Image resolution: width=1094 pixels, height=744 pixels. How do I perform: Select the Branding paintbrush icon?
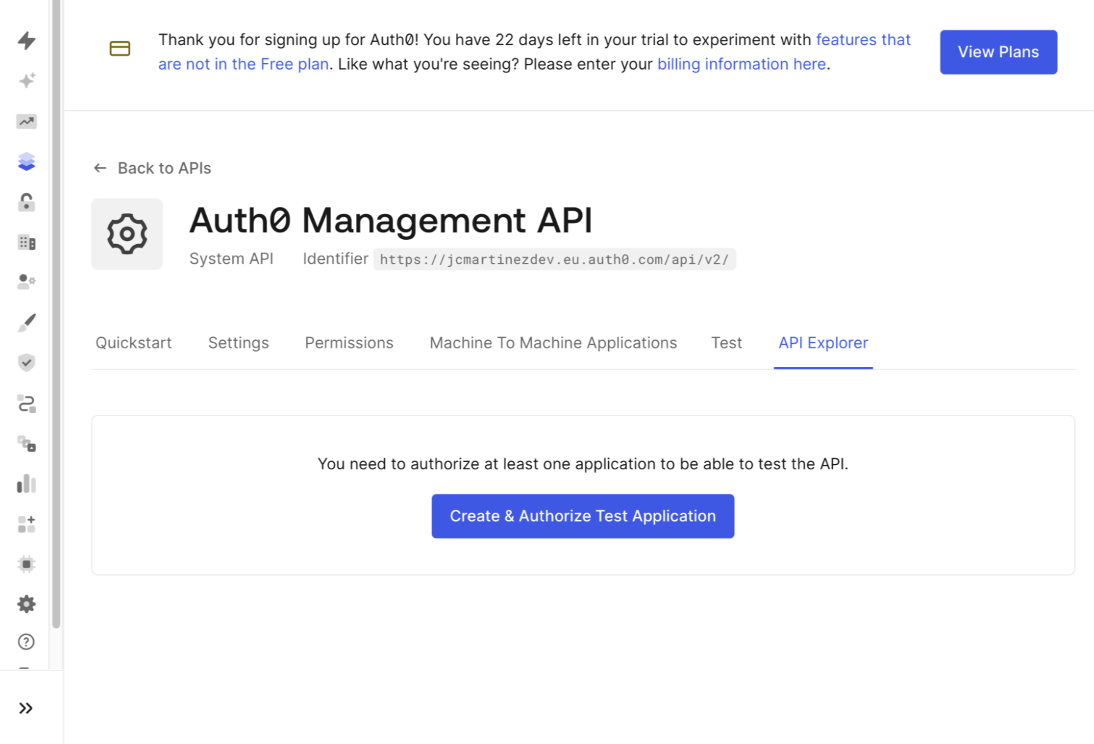click(26, 322)
